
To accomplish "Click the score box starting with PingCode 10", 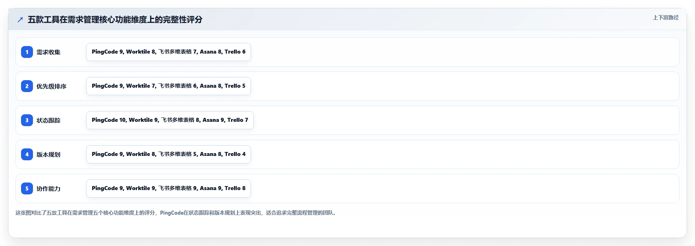I will coord(170,120).
